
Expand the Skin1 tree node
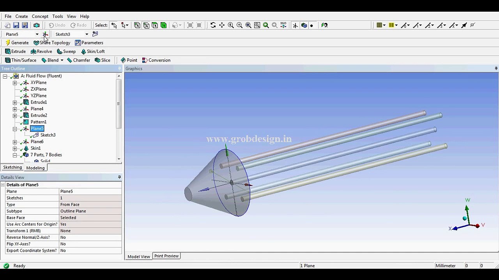click(x=15, y=149)
